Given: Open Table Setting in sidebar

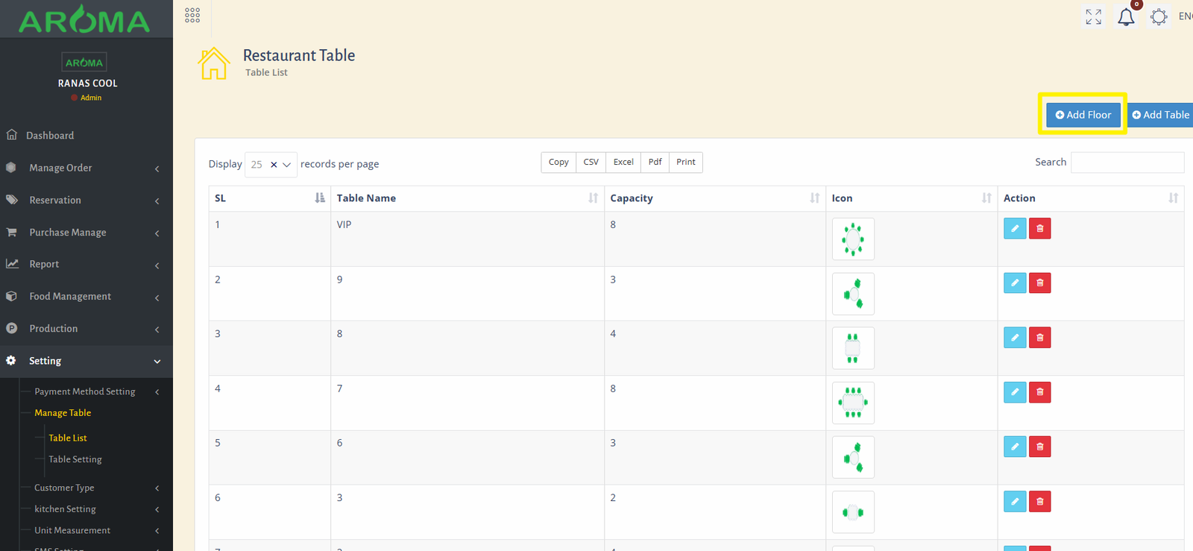Looking at the screenshot, I should (x=75, y=459).
